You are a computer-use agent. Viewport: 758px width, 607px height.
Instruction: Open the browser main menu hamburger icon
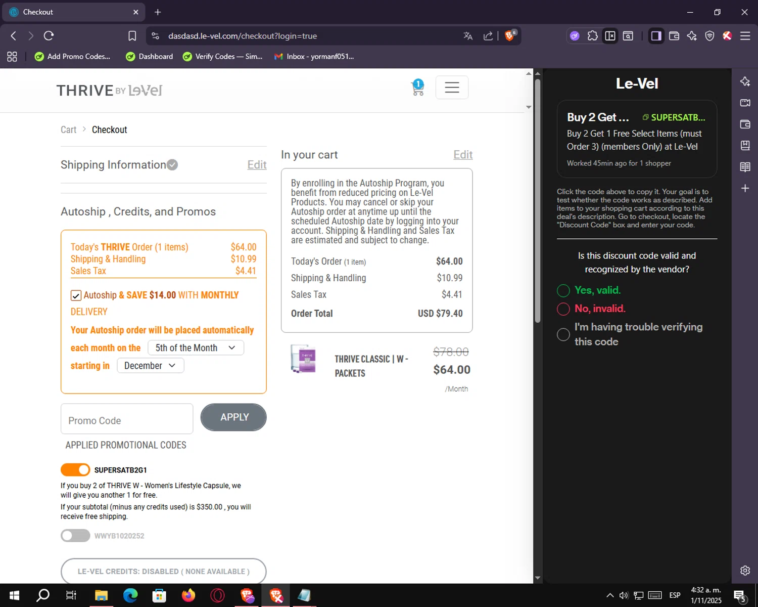745,36
